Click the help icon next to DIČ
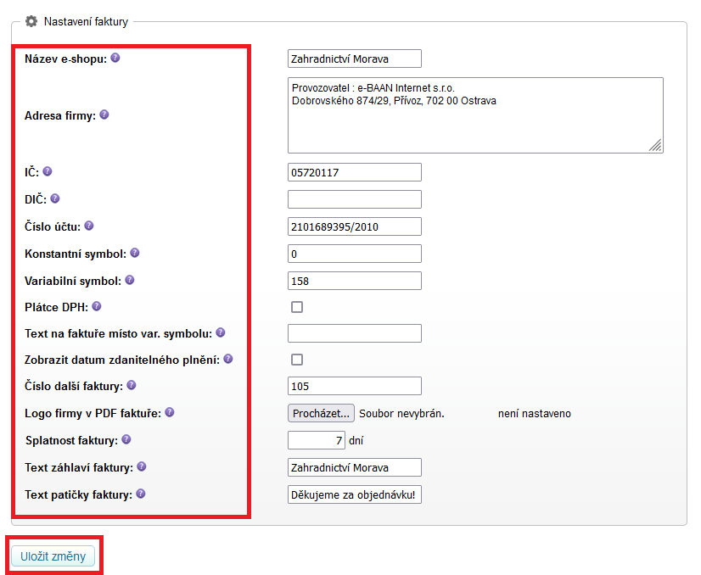The image size is (701, 575). (55, 198)
